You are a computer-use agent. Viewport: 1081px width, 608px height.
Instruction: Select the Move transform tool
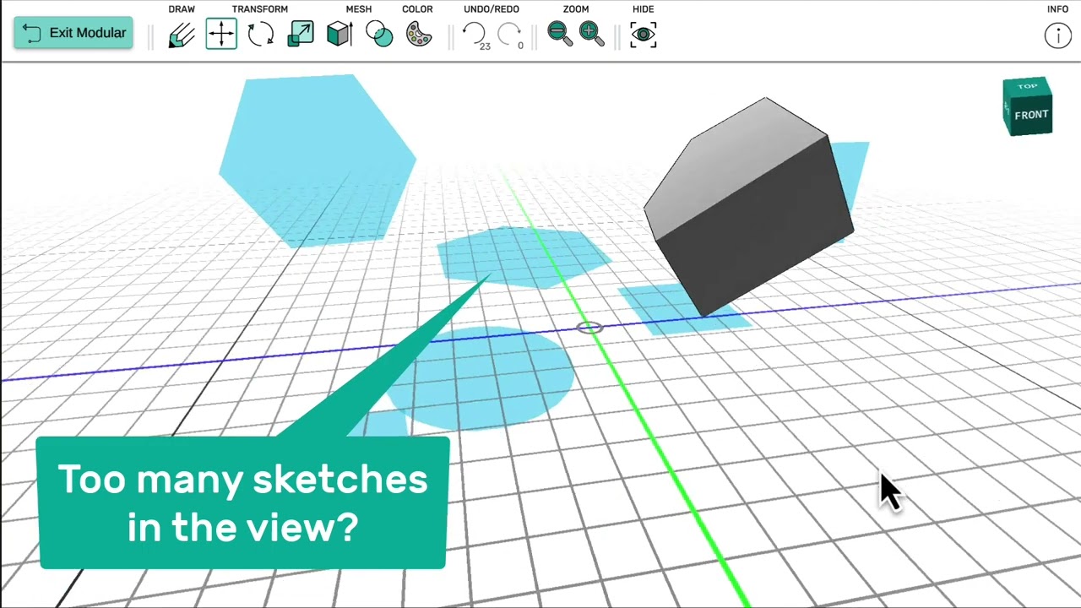point(221,34)
